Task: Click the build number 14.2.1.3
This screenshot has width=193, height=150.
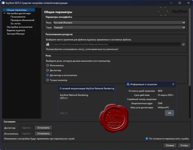Action: coord(64,113)
